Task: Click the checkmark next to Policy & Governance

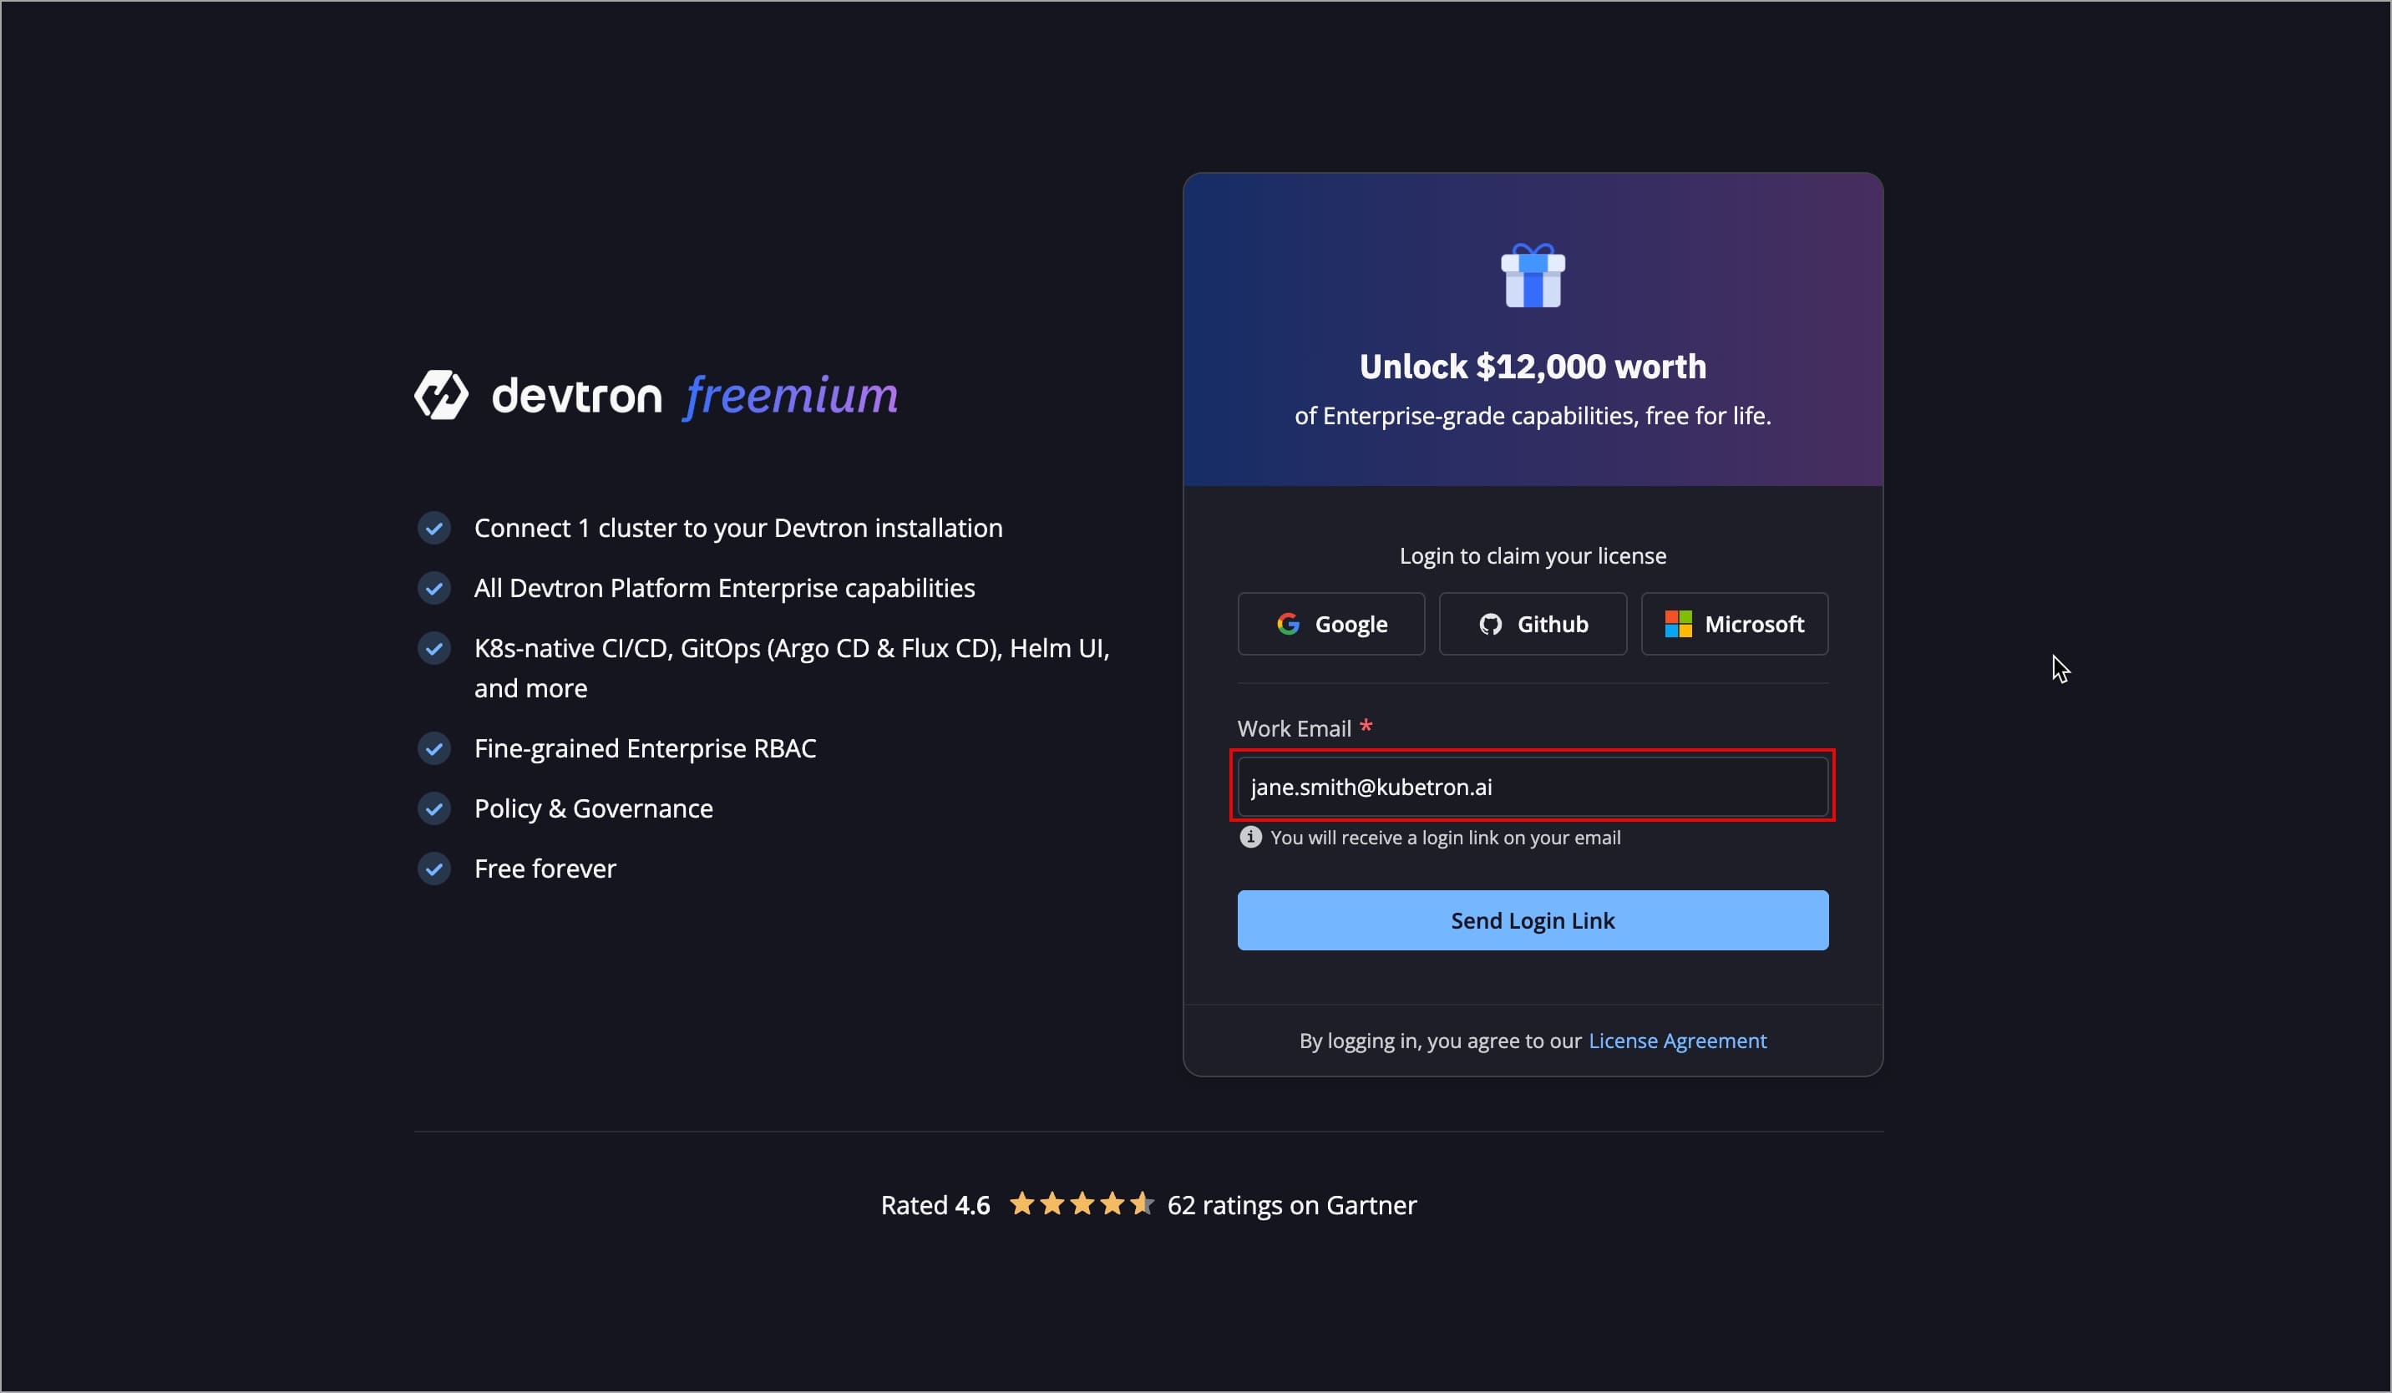Action: 435,808
